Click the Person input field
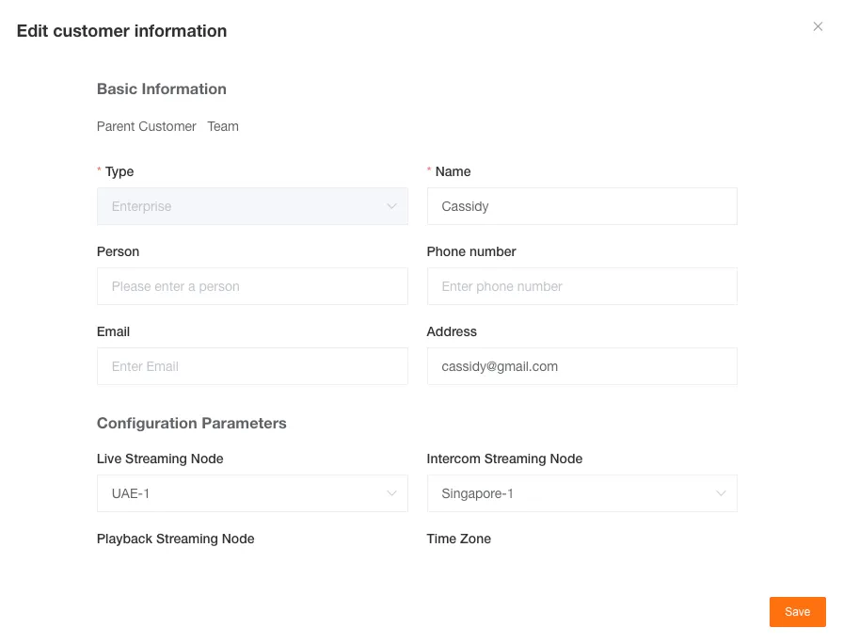843x644 pixels. (x=252, y=286)
